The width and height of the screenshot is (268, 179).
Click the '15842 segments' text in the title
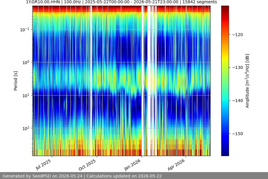200,2
